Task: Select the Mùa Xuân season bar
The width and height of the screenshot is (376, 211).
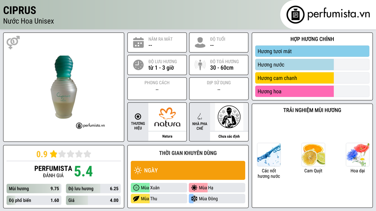Action: point(159,188)
